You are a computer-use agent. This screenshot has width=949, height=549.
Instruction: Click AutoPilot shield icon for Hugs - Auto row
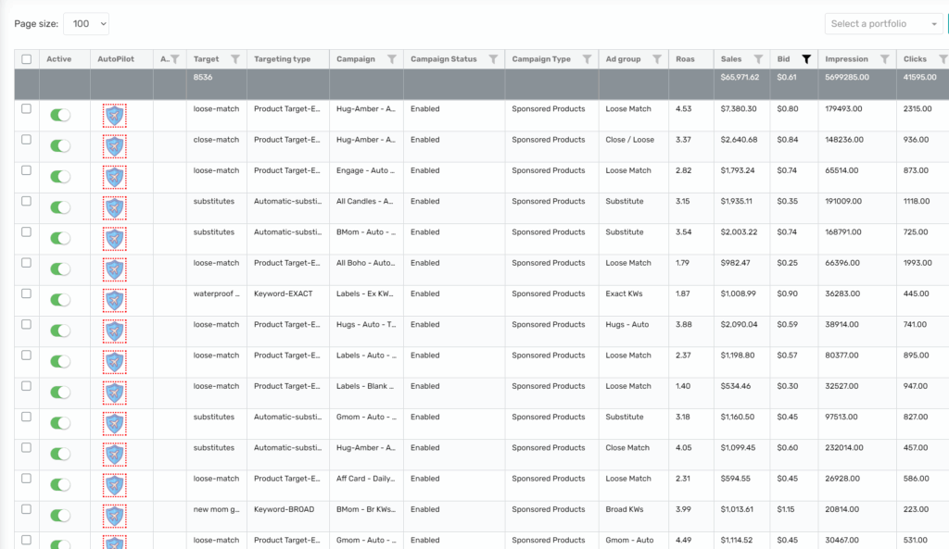pos(114,331)
